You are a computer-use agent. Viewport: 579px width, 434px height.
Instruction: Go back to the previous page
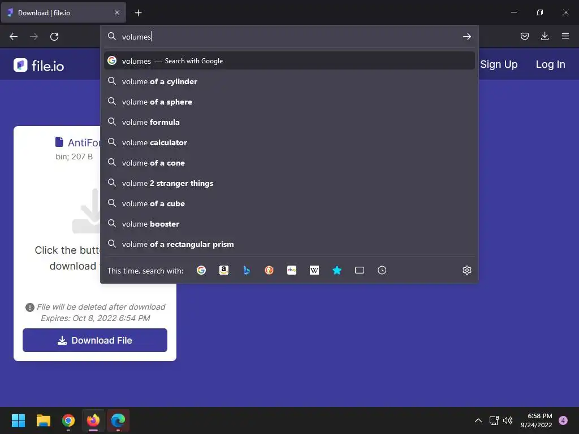14,37
